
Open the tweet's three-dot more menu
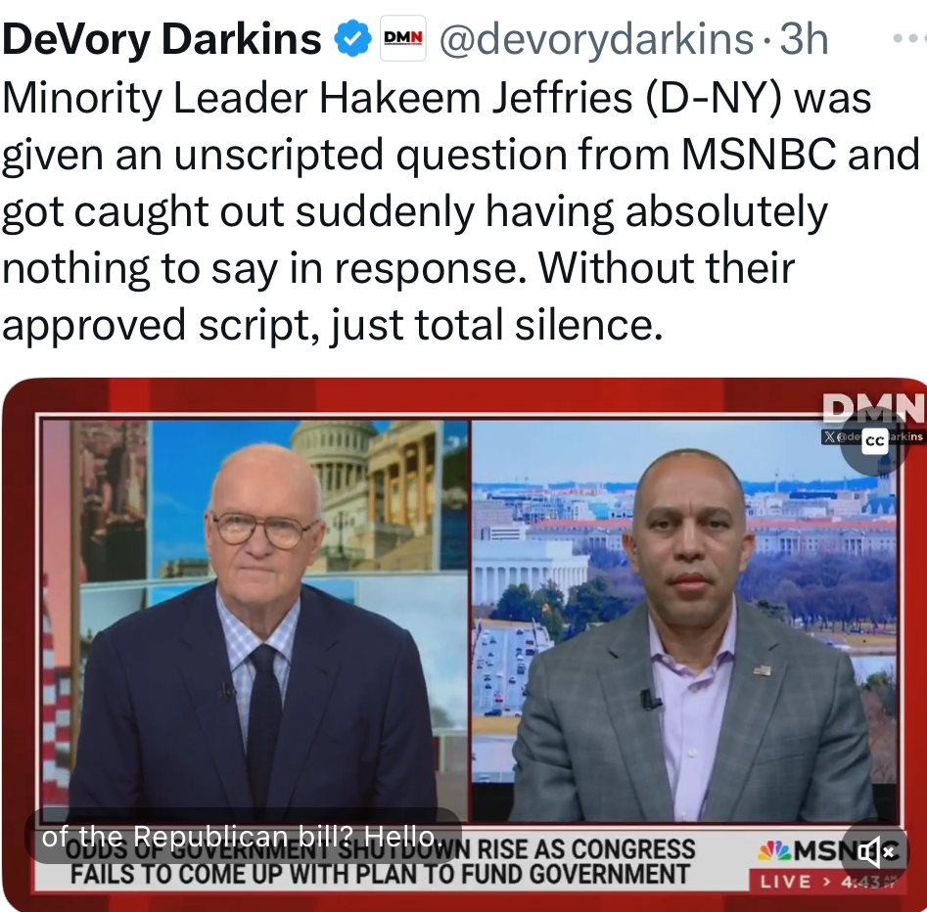tap(909, 38)
